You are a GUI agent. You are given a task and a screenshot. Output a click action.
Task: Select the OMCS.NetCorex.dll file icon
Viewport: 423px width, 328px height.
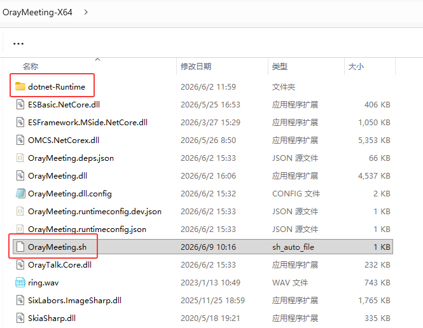point(20,140)
